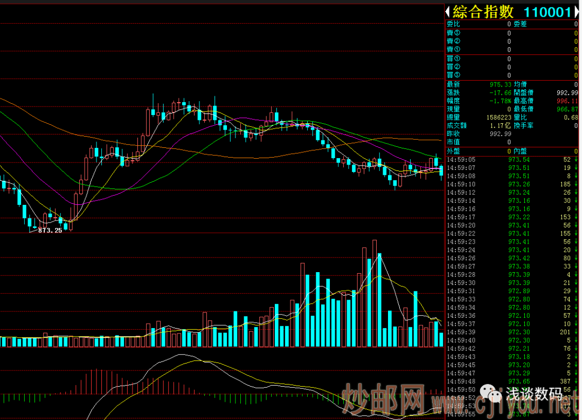Click the index code 110001

547,12
